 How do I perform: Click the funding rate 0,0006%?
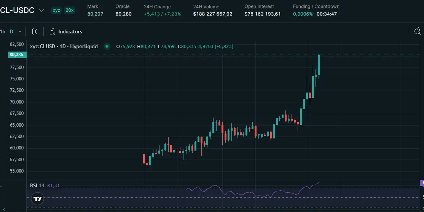pyautogui.click(x=303, y=14)
